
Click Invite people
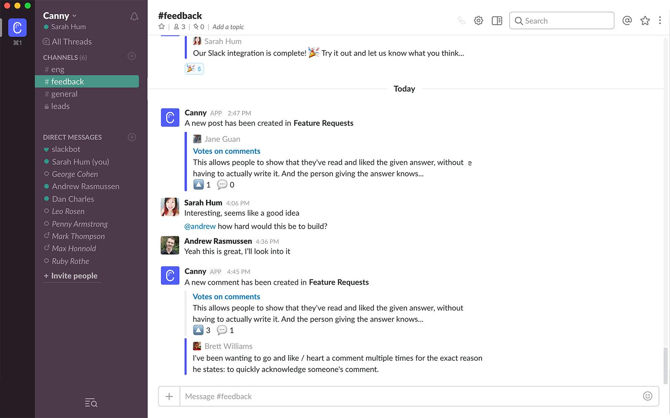(x=70, y=276)
